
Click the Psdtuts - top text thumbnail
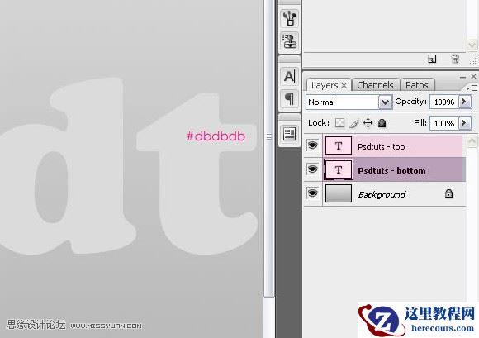click(x=338, y=145)
